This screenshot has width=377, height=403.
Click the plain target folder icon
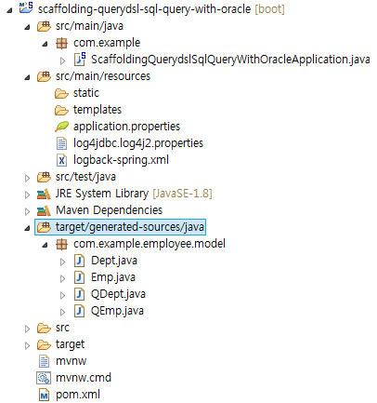44,344
